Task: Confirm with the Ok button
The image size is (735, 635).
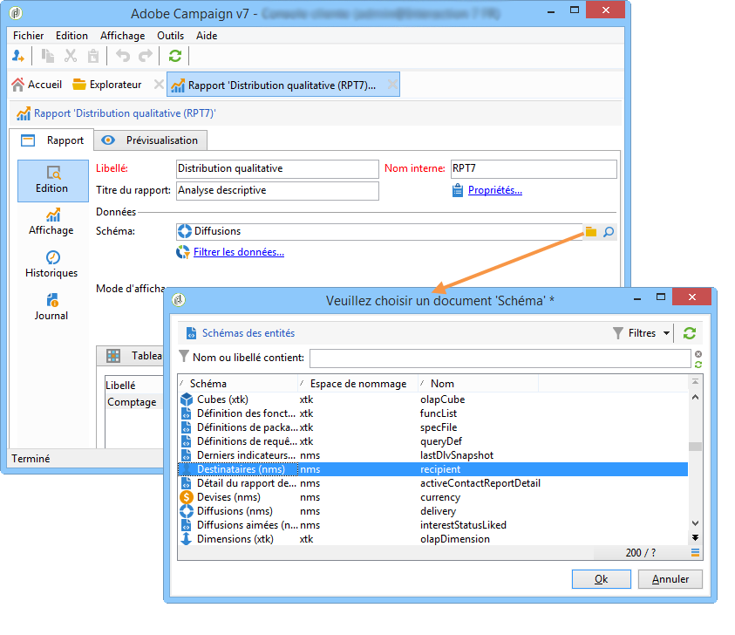Action: point(602,579)
